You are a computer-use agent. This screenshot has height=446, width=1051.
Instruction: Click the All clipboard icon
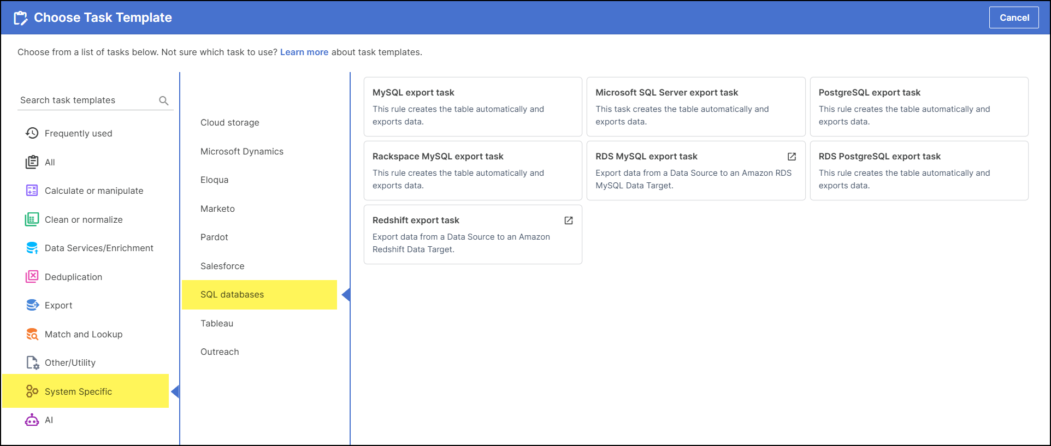32,162
